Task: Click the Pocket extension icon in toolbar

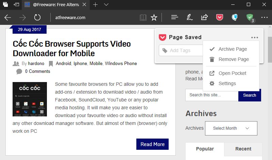Action: (220, 17)
